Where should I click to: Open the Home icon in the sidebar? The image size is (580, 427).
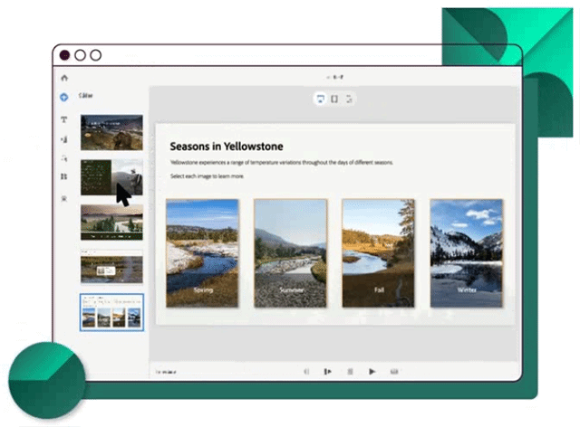[x=64, y=78]
